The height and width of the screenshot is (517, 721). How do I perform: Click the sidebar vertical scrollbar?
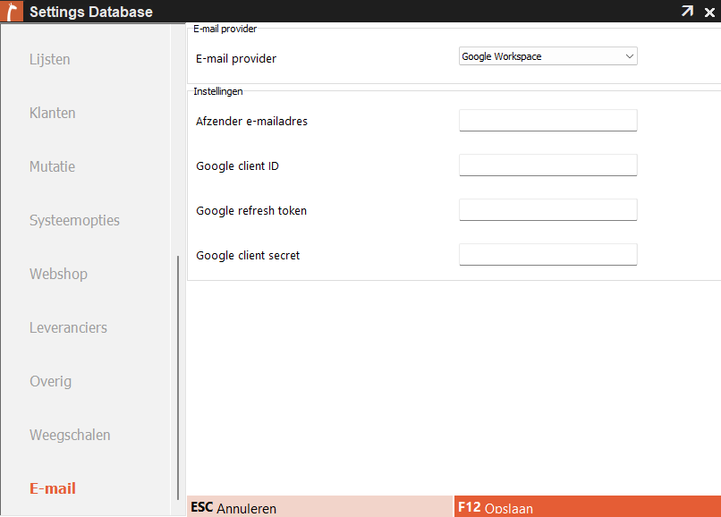(178, 377)
